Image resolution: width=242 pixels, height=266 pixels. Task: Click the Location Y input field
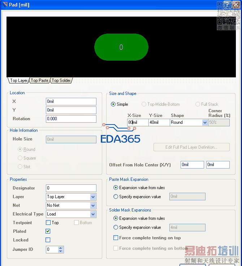(71, 110)
